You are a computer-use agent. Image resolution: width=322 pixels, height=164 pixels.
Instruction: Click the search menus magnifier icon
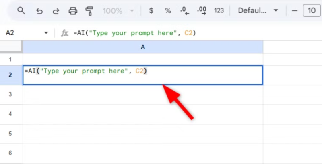click(22, 11)
